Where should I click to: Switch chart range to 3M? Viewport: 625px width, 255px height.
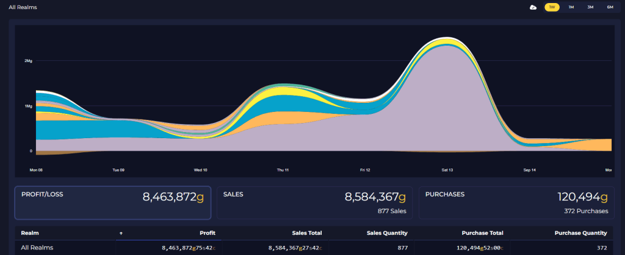[590, 7]
